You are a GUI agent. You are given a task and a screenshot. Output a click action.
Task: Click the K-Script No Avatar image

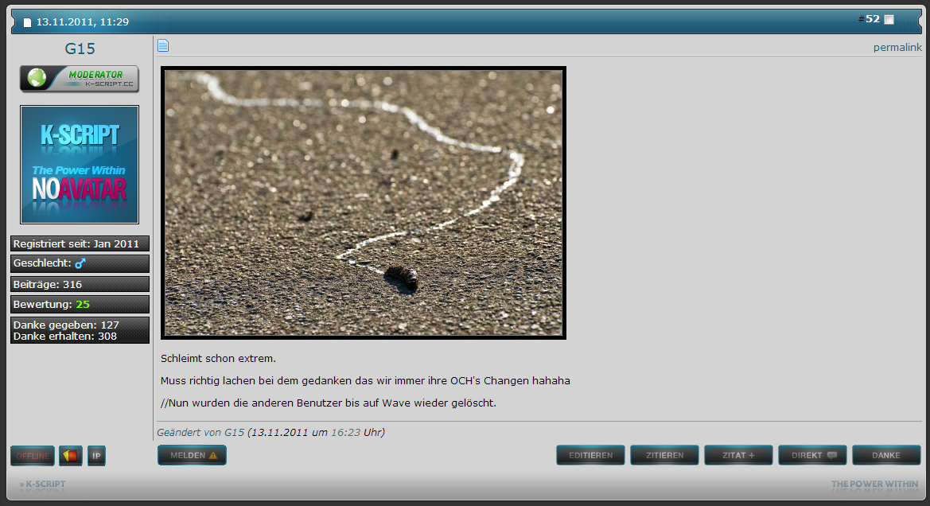click(80, 165)
